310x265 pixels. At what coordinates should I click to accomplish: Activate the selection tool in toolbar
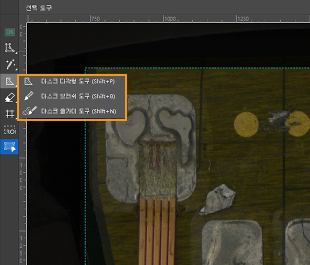(9, 147)
